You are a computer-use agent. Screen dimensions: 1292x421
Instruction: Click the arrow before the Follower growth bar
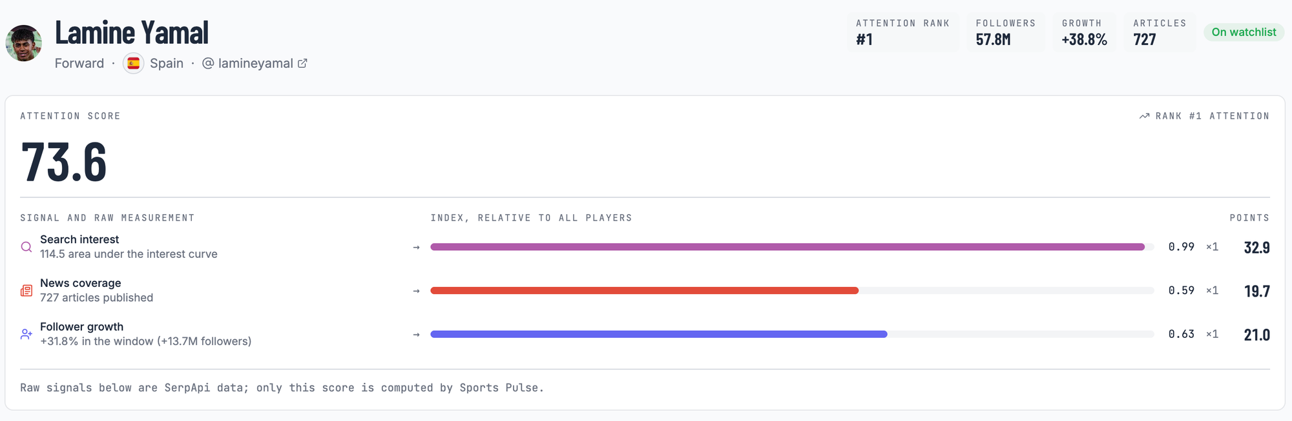click(x=417, y=335)
